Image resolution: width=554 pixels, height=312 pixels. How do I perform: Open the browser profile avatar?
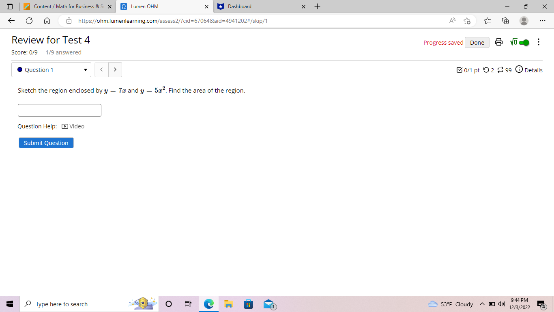pyautogui.click(x=524, y=21)
